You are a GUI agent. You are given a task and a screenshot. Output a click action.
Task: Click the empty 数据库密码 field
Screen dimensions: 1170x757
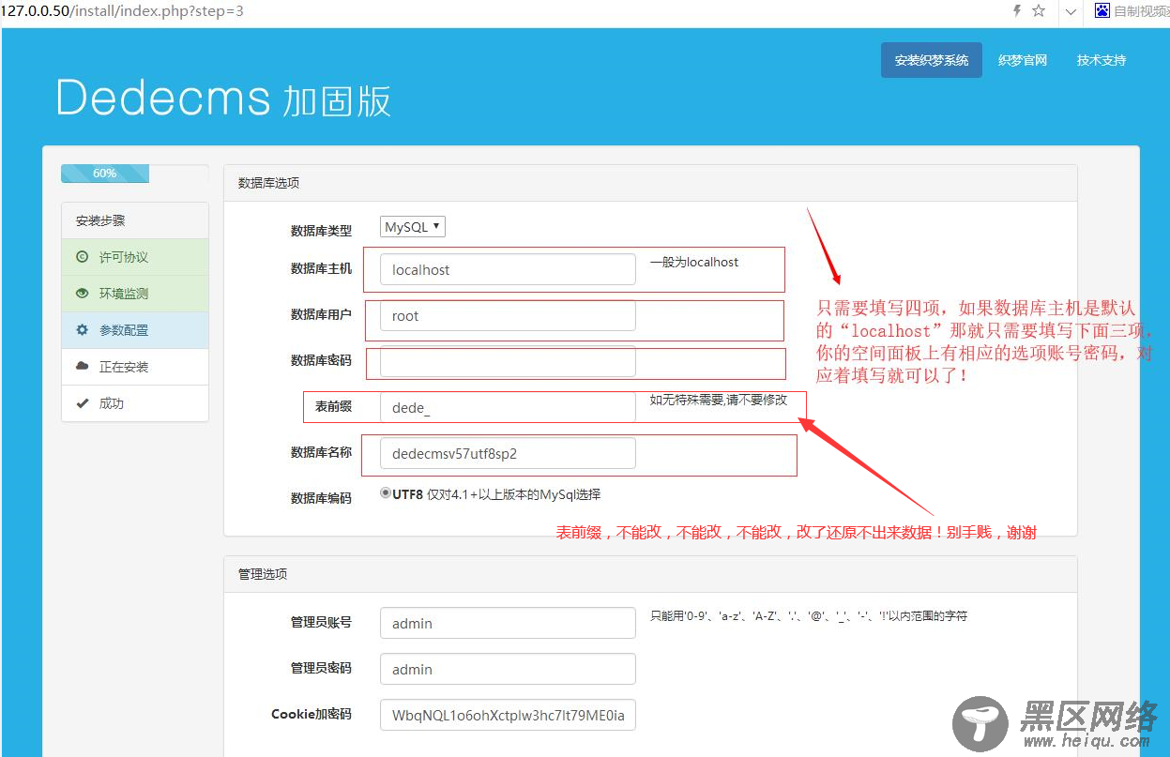(x=508, y=361)
